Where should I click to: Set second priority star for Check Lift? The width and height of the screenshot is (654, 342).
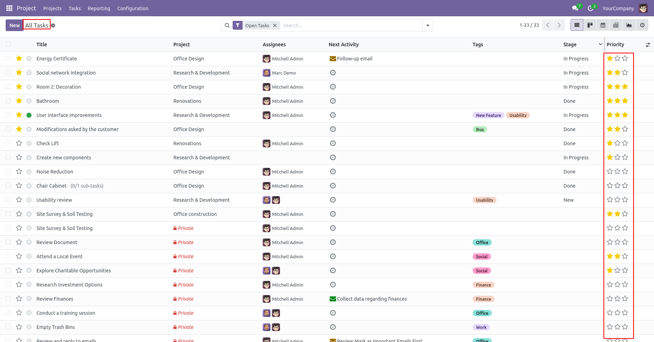click(x=617, y=143)
